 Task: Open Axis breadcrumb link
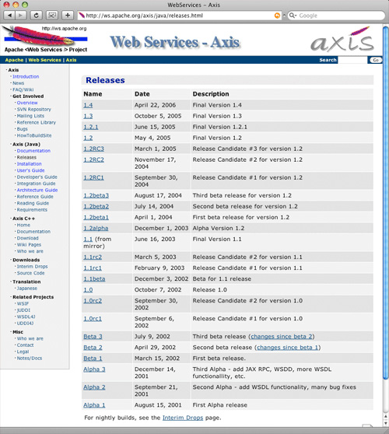tap(71, 60)
